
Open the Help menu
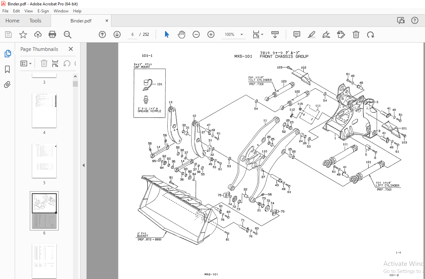77,11
